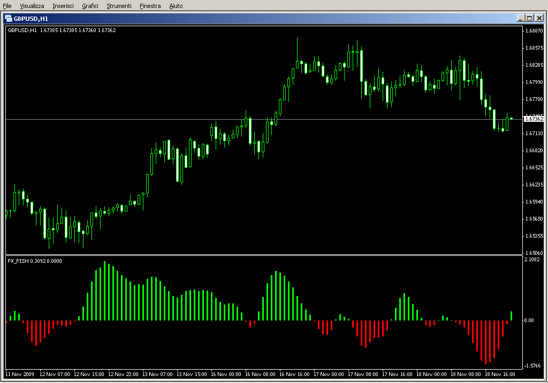Click the chart window icon in title bar
This screenshot has width=548, height=383.
[9, 18]
